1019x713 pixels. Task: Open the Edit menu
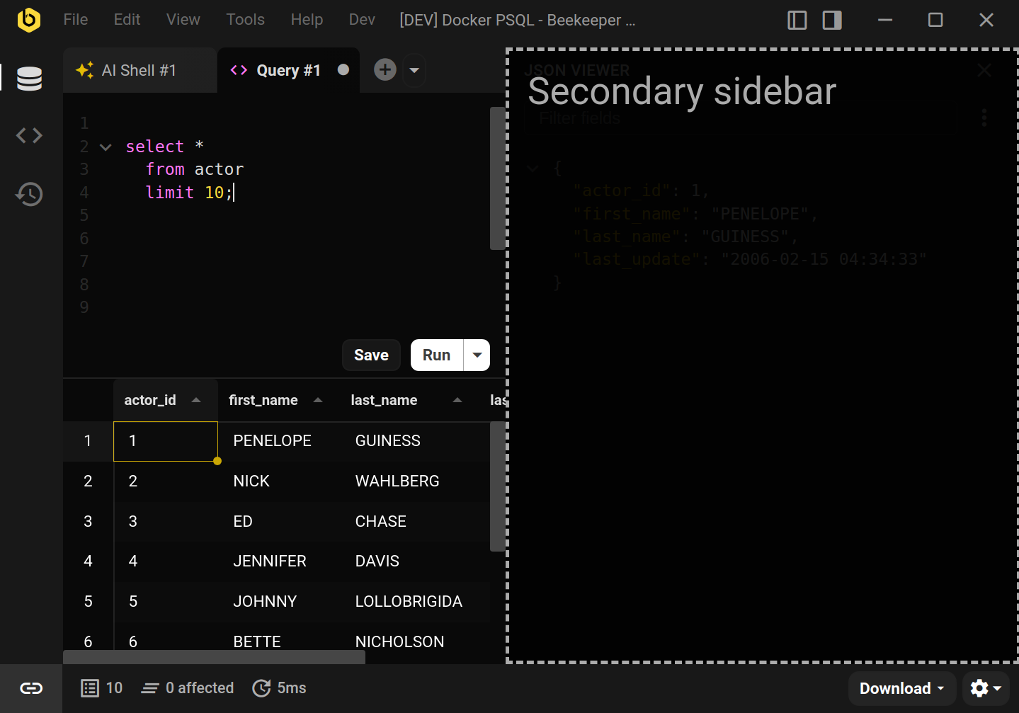pos(127,20)
